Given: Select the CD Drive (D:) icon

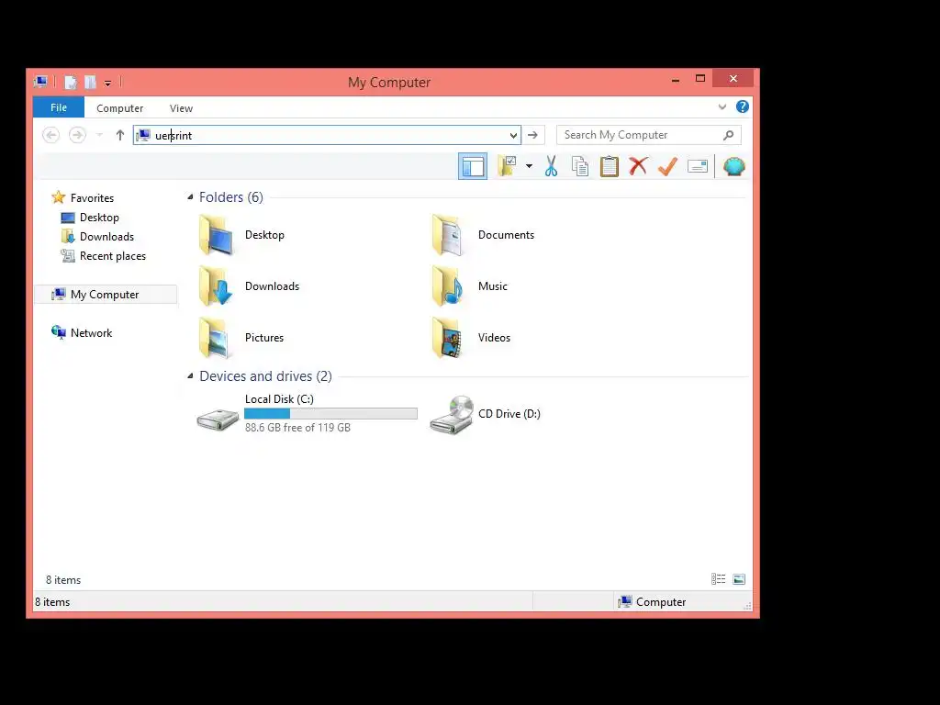Looking at the screenshot, I should [x=452, y=414].
